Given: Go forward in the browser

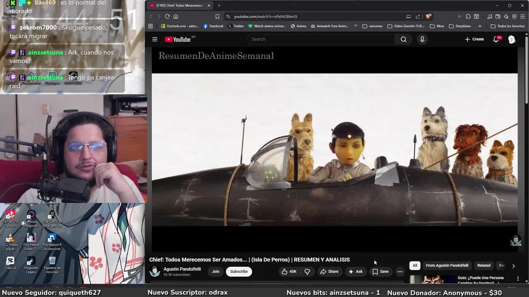Looking at the screenshot, I should (x=159, y=16).
